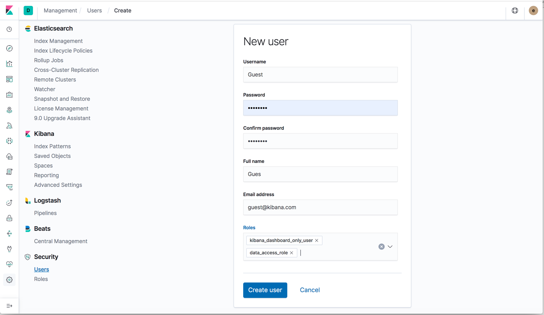Open the Recently viewed clock icon
The width and height of the screenshot is (544, 315).
pyautogui.click(x=9, y=29)
